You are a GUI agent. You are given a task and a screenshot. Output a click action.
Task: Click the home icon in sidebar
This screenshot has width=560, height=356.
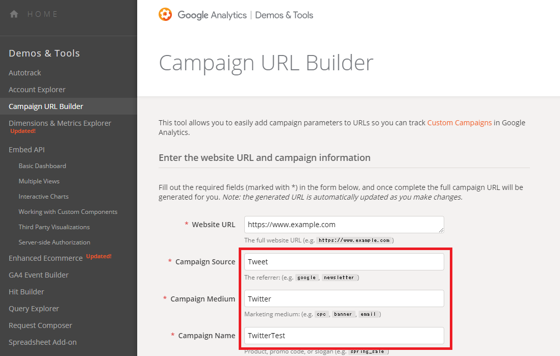coord(14,14)
